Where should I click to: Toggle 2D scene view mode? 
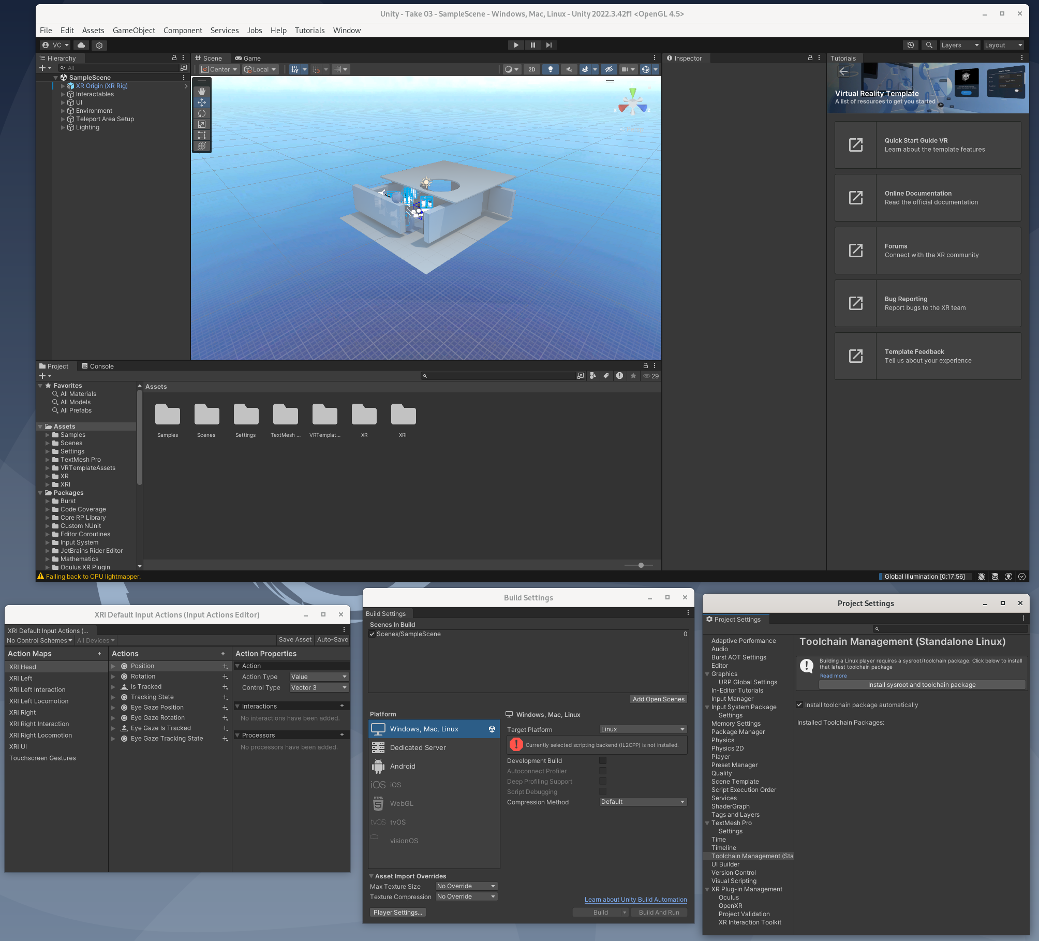click(x=532, y=69)
